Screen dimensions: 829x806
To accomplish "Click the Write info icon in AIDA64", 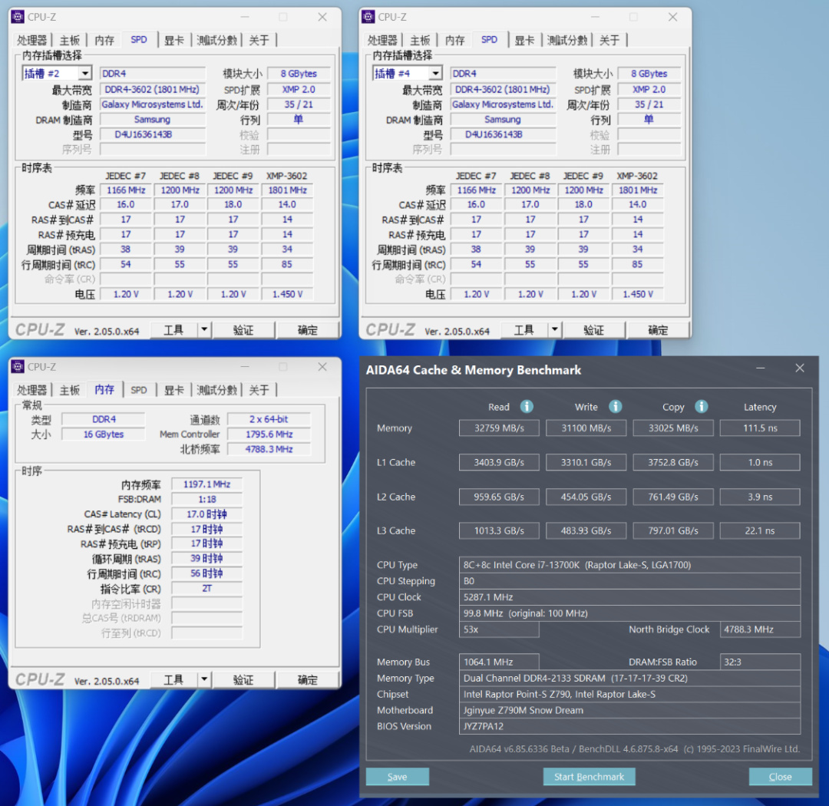I will (x=615, y=406).
